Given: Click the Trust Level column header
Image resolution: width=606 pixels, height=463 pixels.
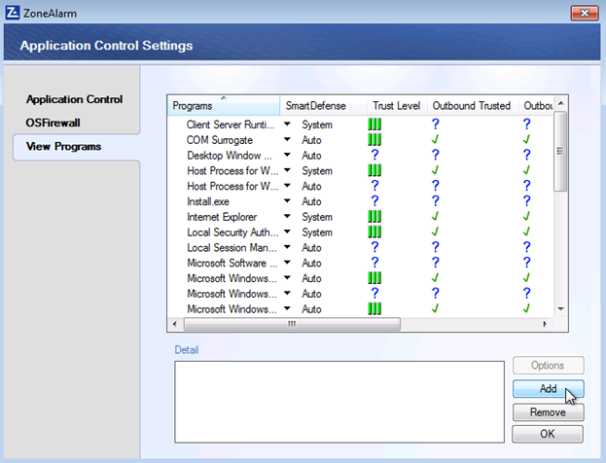Looking at the screenshot, I should coord(397,105).
